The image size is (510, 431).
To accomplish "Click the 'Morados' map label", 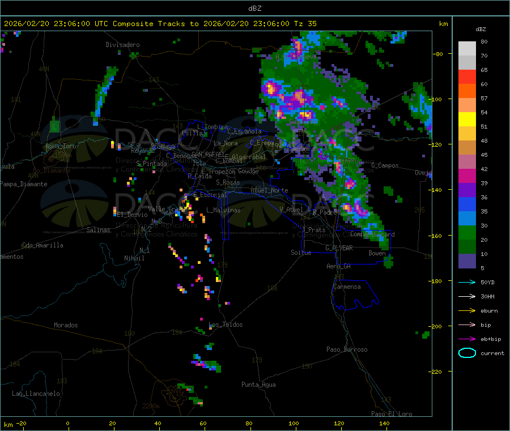I will click(66, 325).
